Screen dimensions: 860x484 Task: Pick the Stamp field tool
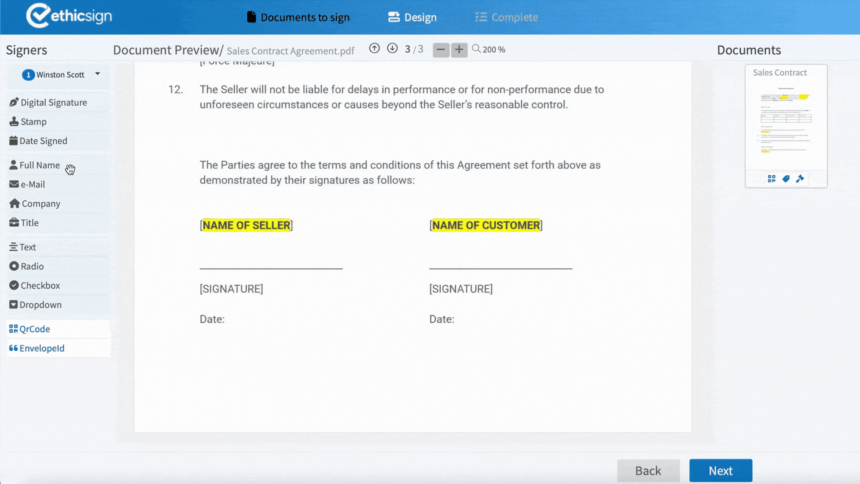click(28, 122)
